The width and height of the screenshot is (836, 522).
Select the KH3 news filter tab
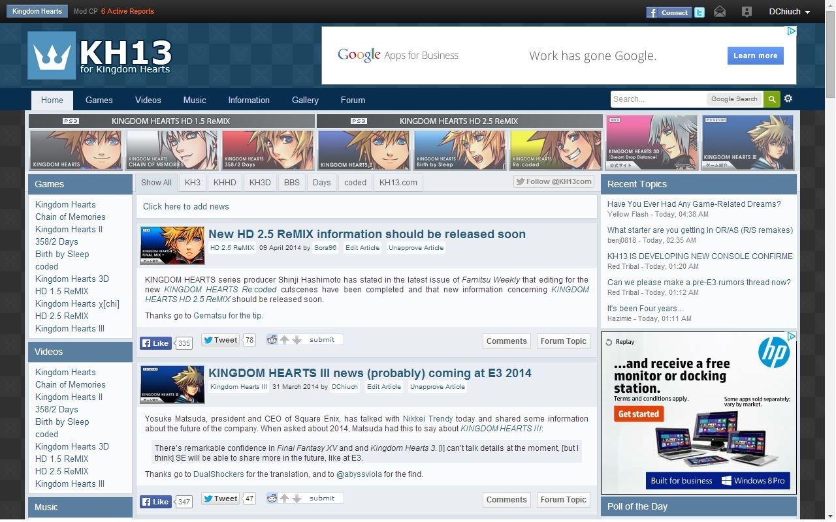(x=193, y=183)
